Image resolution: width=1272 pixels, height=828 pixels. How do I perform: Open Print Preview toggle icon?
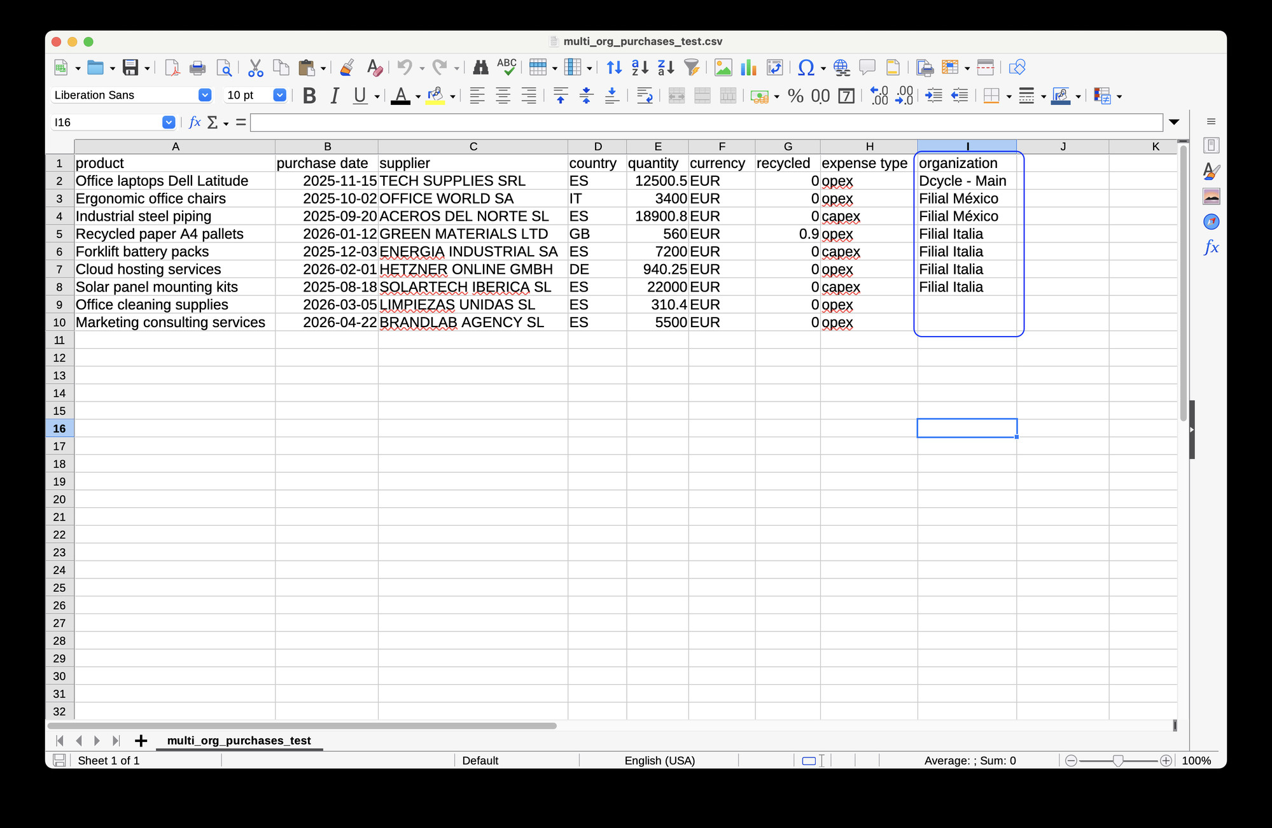pyautogui.click(x=223, y=67)
